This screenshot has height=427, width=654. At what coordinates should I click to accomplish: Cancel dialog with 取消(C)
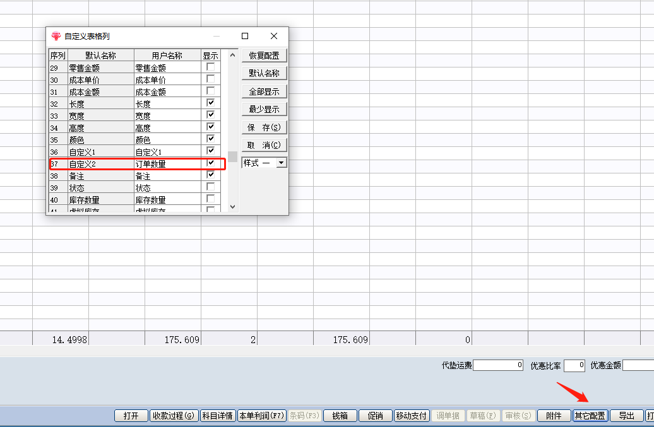[264, 145]
